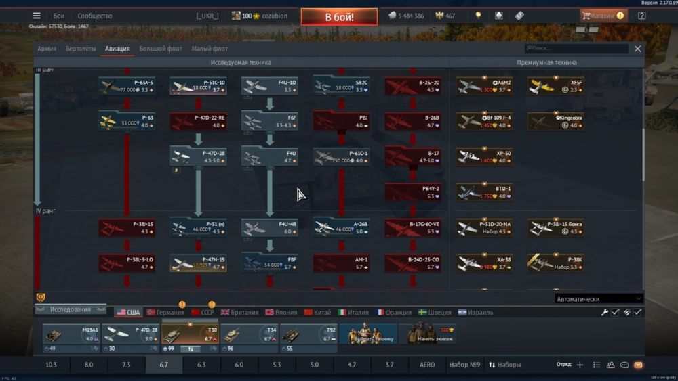
Task: Select the P-51C-10 aircraft card
Action: click(x=198, y=86)
